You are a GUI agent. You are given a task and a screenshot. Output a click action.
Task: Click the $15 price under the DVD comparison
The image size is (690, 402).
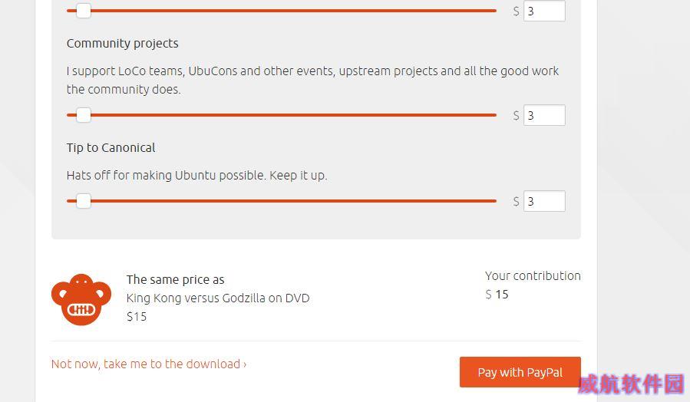(137, 317)
